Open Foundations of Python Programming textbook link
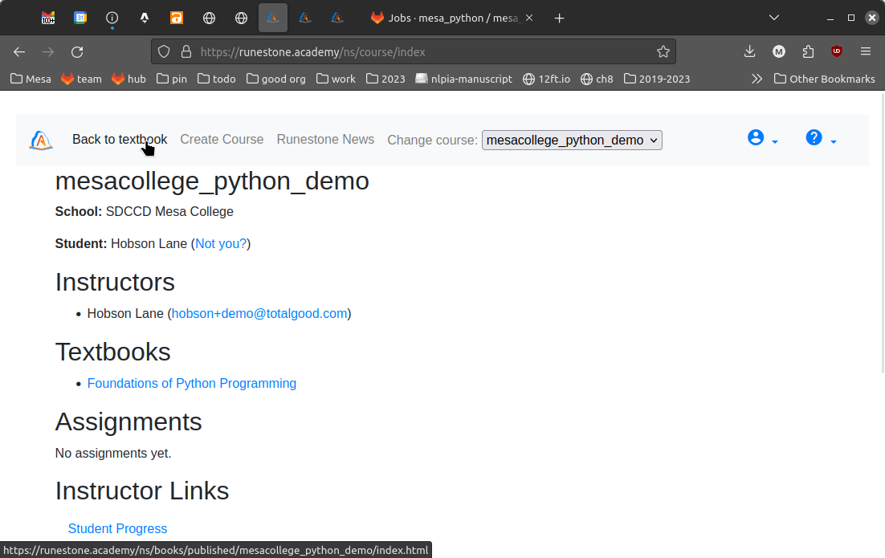The image size is (885, 558). pyautogui.click(x=192, y=384)
